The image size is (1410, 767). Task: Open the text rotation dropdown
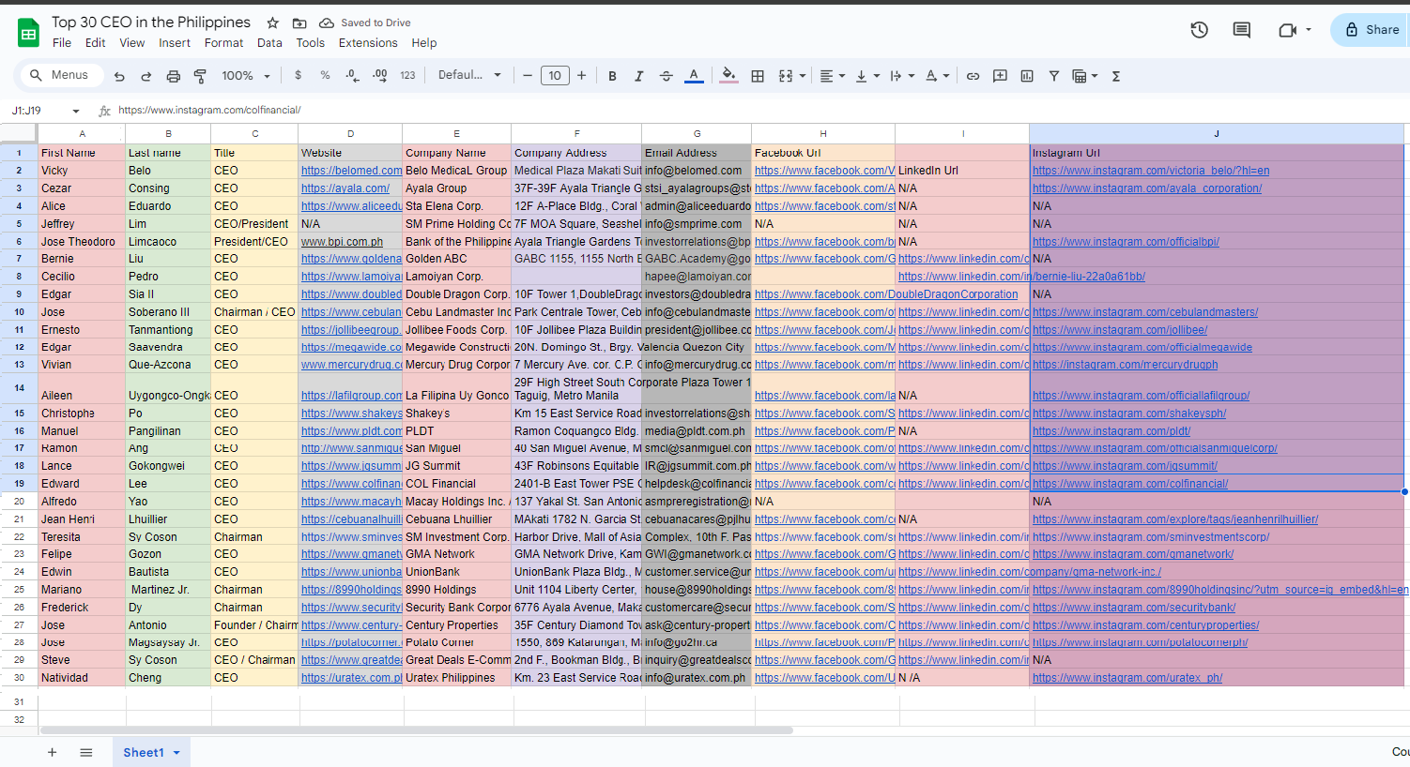[x=937, y=76]
